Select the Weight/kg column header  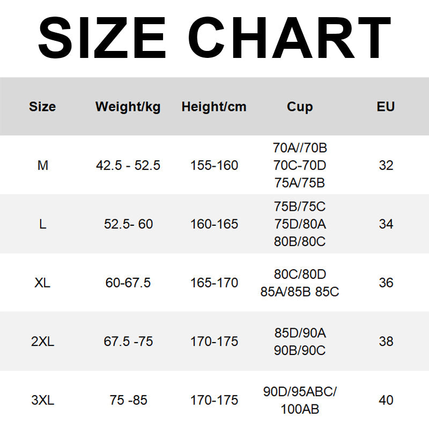128,107
